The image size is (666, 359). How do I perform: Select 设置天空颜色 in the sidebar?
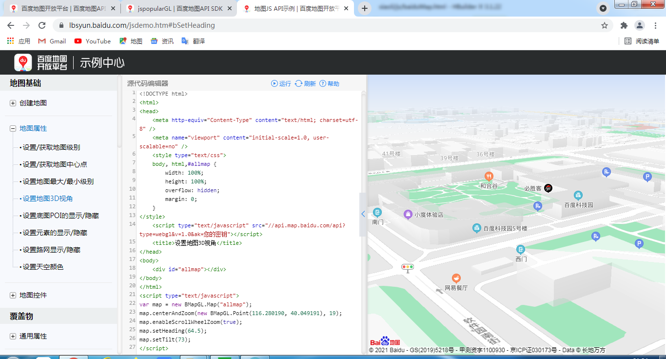tap(43, 267)
